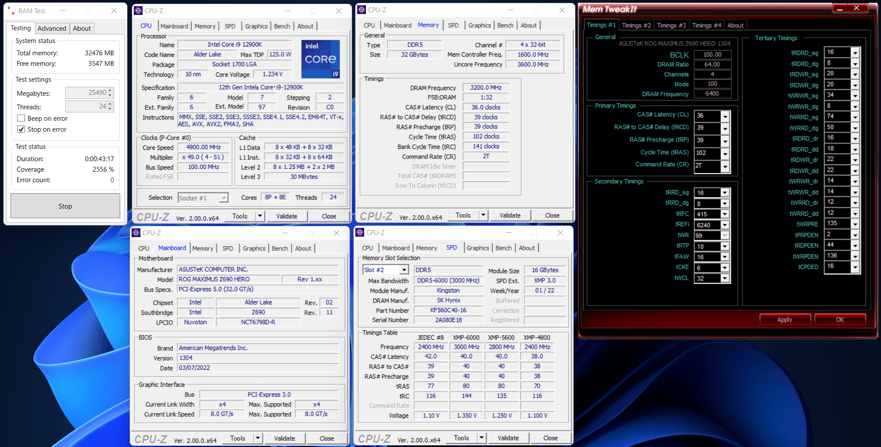Expand Tools dropdown arrow in Memory tab window
Image resolution: width=881 pixels, height=447 pixels.
tap(483, 215)
